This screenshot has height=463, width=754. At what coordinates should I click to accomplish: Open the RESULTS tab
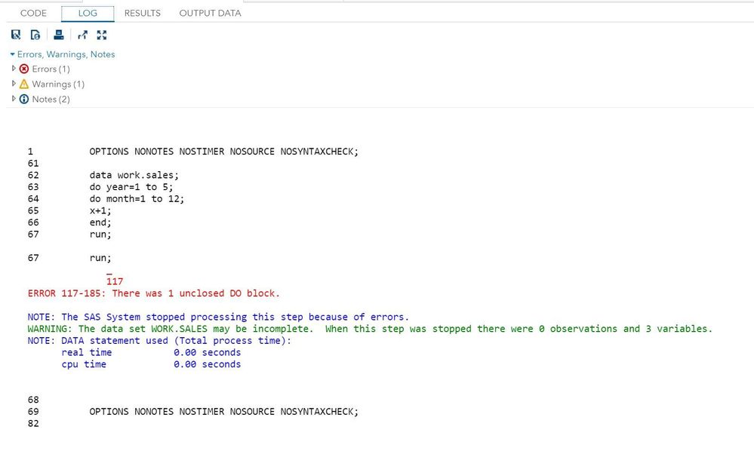[143, 13]
